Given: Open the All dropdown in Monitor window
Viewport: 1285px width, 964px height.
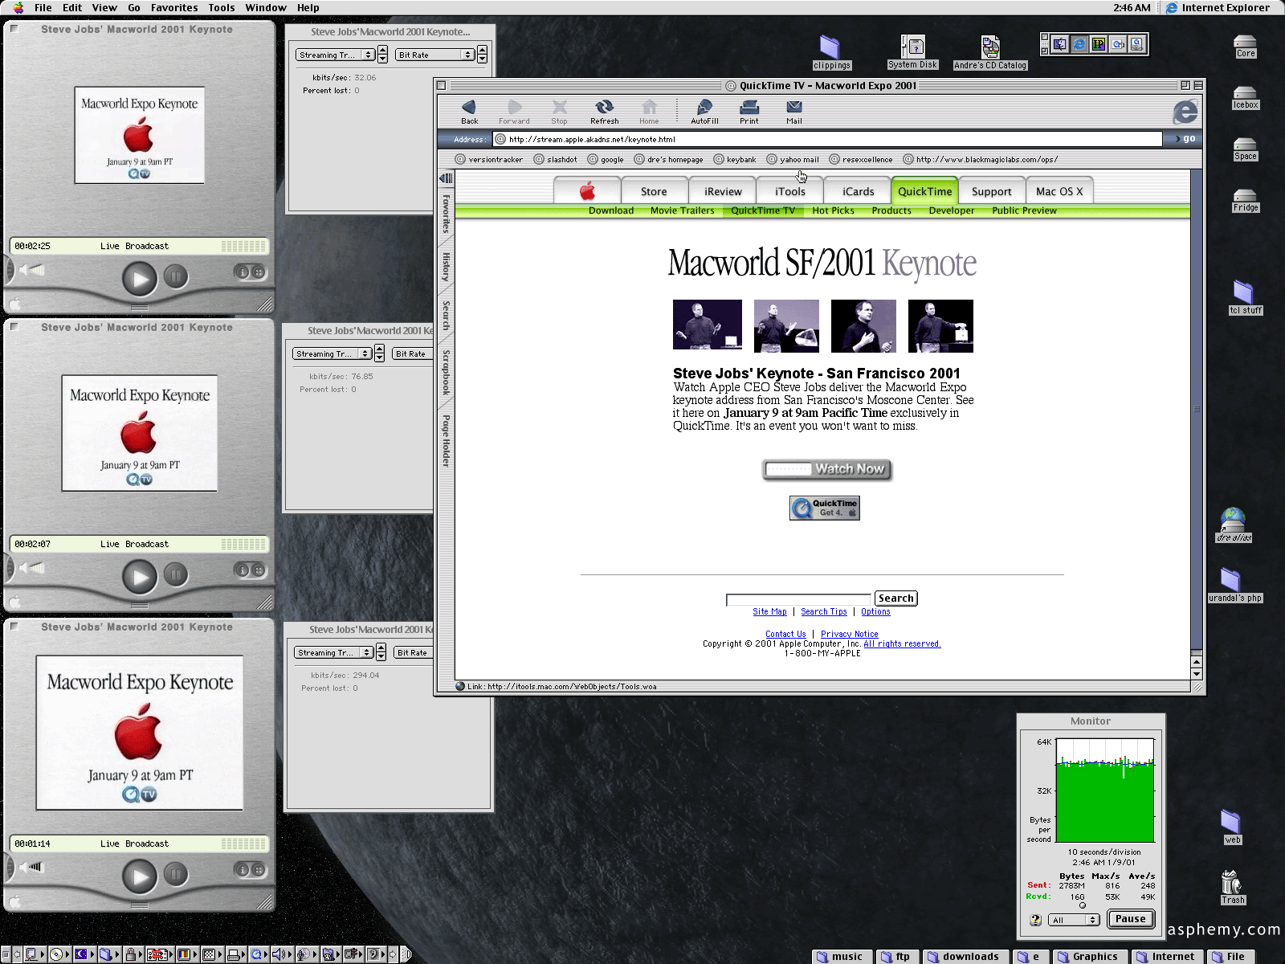Looking at the screenshot, I should 1074,920.
